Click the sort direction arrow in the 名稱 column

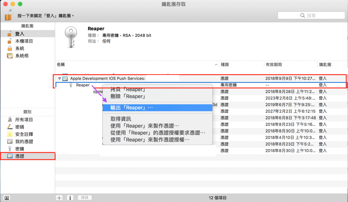(216, 65)
